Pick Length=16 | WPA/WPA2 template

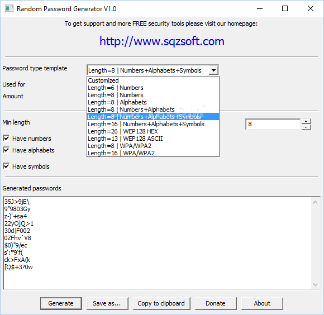tap(153, 153)
